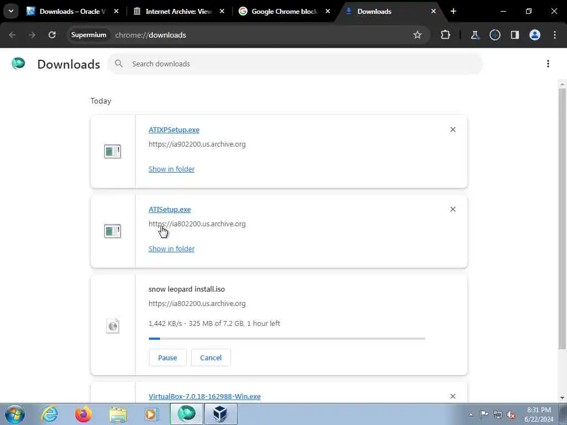The width and height of the screenshot is (567, 425).
Task: Click the muted volume tray icon
Action: pos(511,415)
